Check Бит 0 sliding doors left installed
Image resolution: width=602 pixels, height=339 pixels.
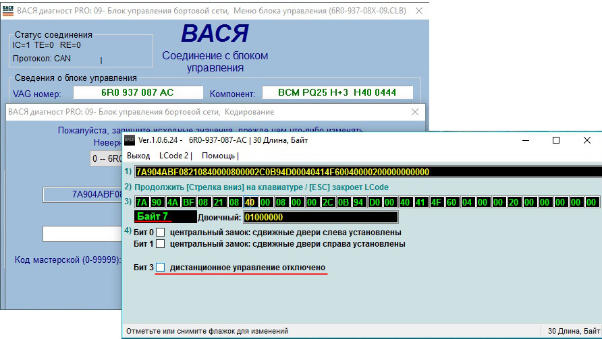tap(161, 233)
